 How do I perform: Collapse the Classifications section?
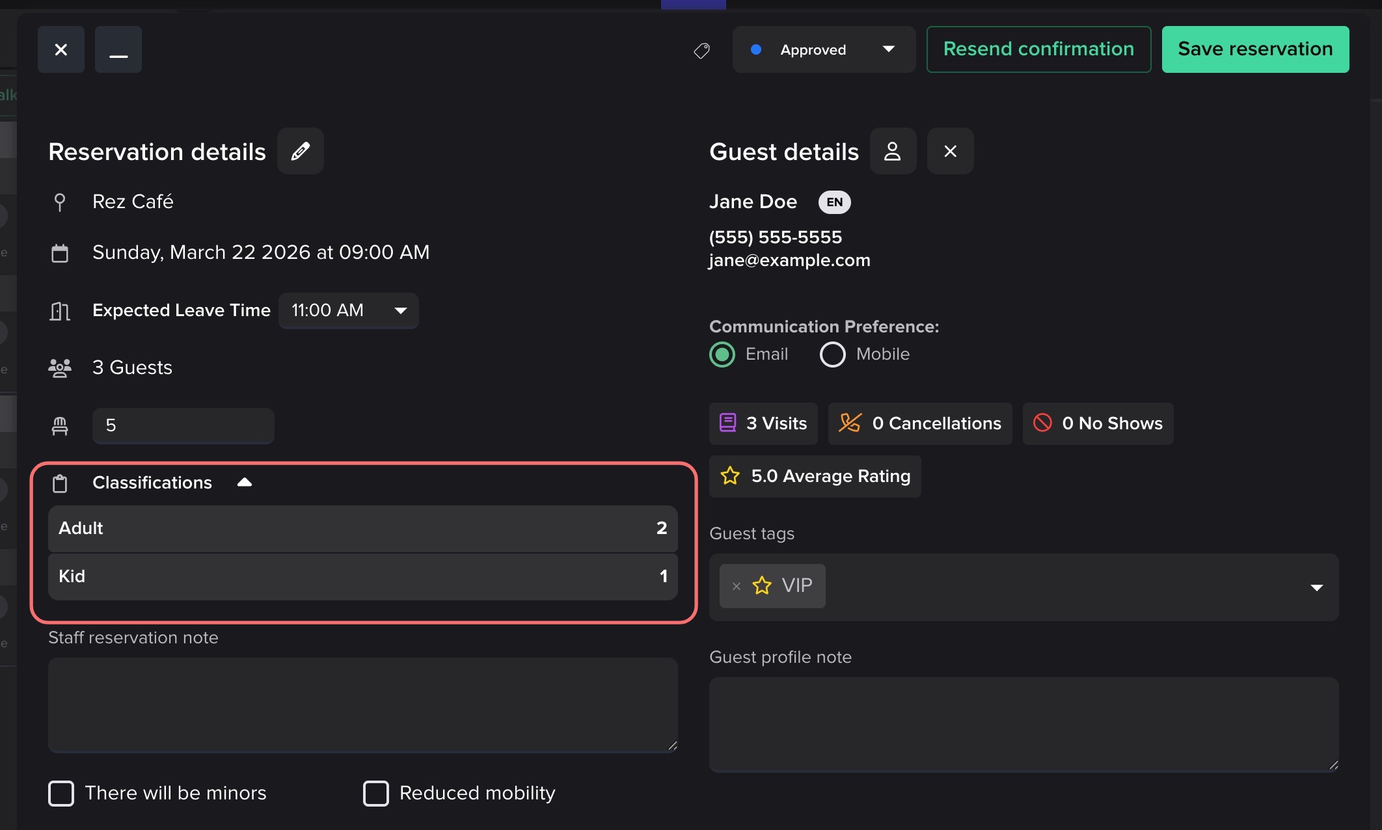tap(244, 483)
